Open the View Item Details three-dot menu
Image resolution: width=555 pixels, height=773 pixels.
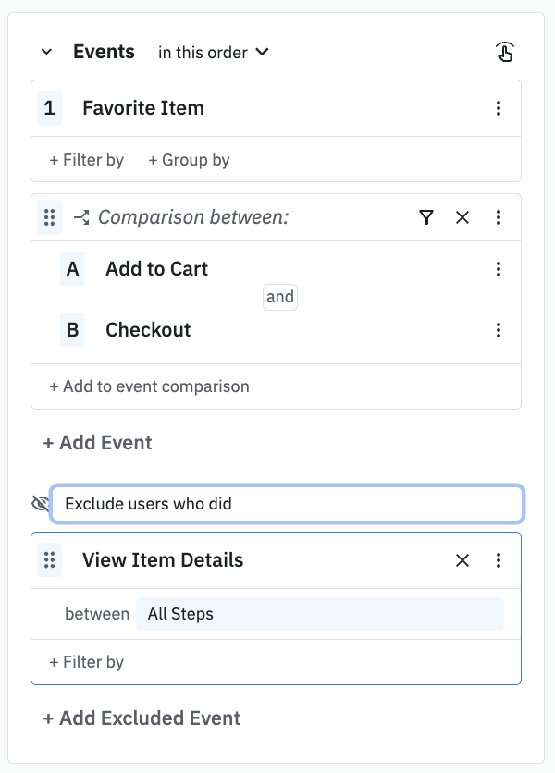(x=499, y=560)
